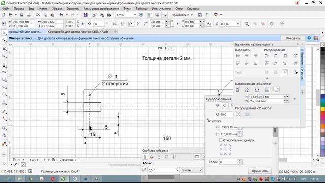Viewport: 325px width, 183px height.
Task: Click the Page 1 tab
Action: click(68, 160)
